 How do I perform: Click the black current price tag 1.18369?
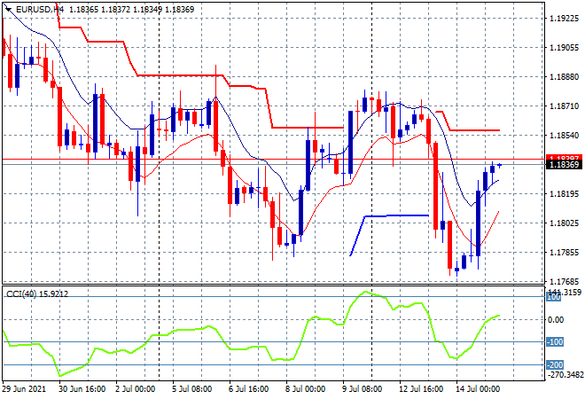tap(564, 165)
